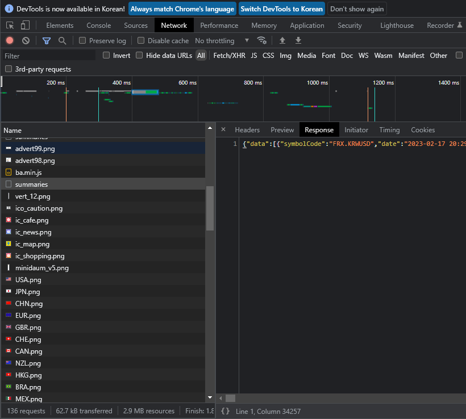Viewport: 466px width, 419px height.
Task: Click request list vertical scrollbar thumb
Action: tap(210, 208)
